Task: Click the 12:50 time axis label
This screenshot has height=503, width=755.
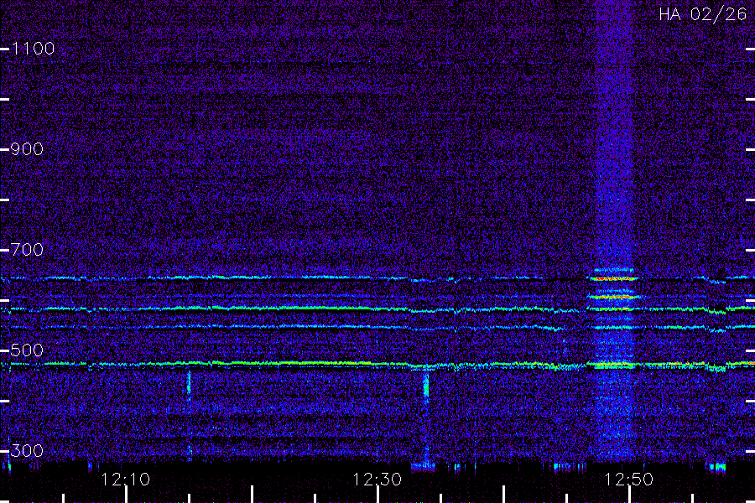Action: coord(628,480)
